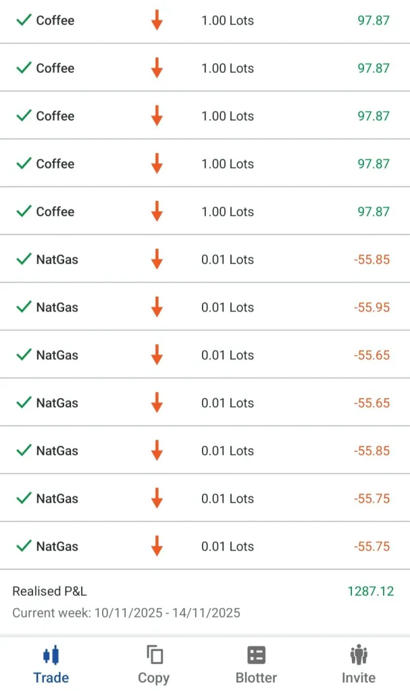Image resolution: width=410 pixels, height=691 pixels.
Task: Click the Realised P&L total 1287.12
Action: coord(370,592)
